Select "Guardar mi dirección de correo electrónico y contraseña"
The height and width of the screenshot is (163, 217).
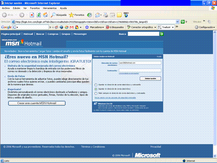pos(96,85)
